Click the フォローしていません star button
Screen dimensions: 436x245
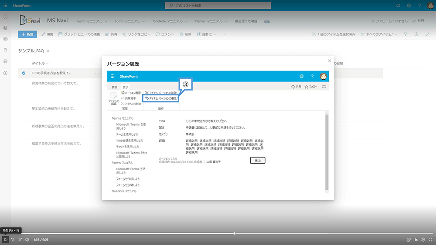pyautogui.click(x=389, y=21)
